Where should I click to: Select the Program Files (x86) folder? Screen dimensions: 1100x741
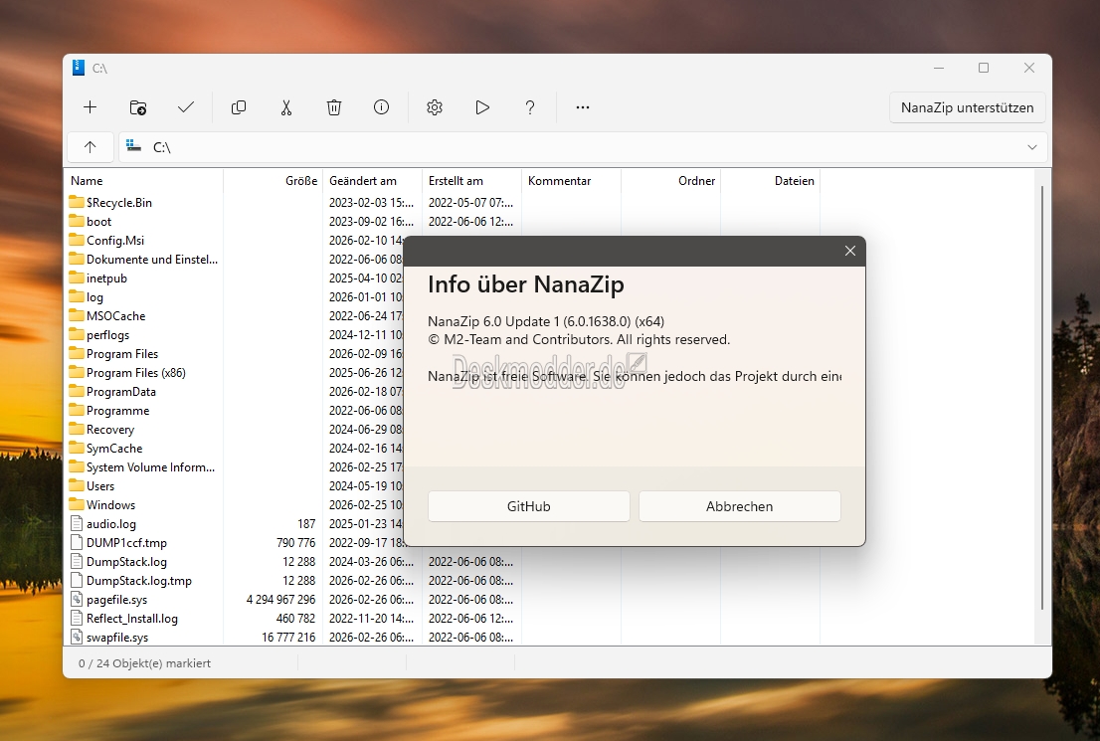(x=135, y=373)
